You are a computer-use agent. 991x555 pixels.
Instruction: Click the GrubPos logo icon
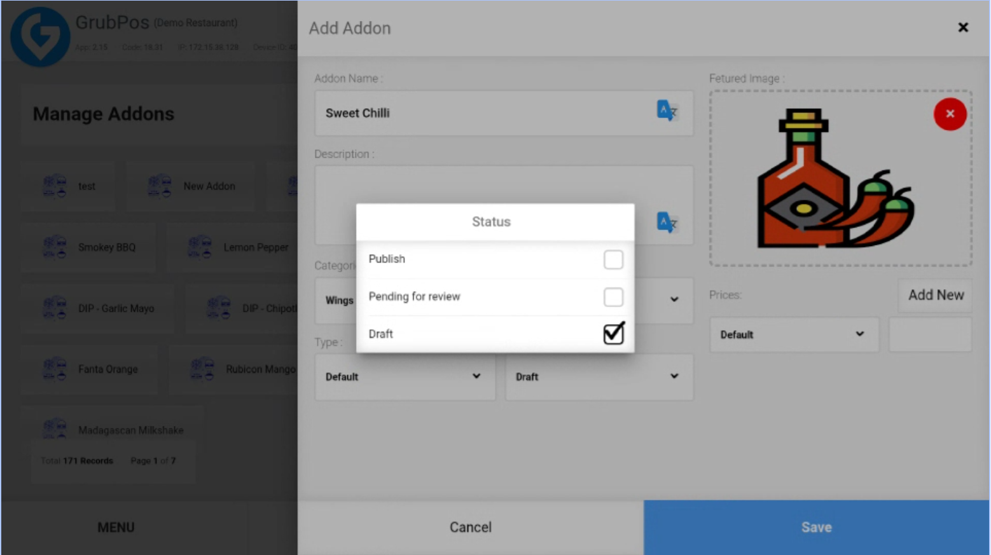40,37
